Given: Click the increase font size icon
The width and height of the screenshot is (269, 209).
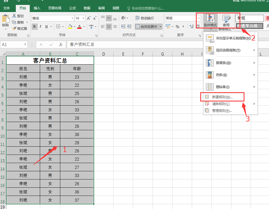Looking at the screenshot, I should [x=88, y=18].
